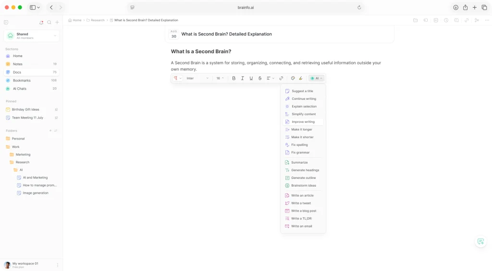Click the plus icon atop the sidebar
This screenshot has width=492, height=271.
[57, 23]
